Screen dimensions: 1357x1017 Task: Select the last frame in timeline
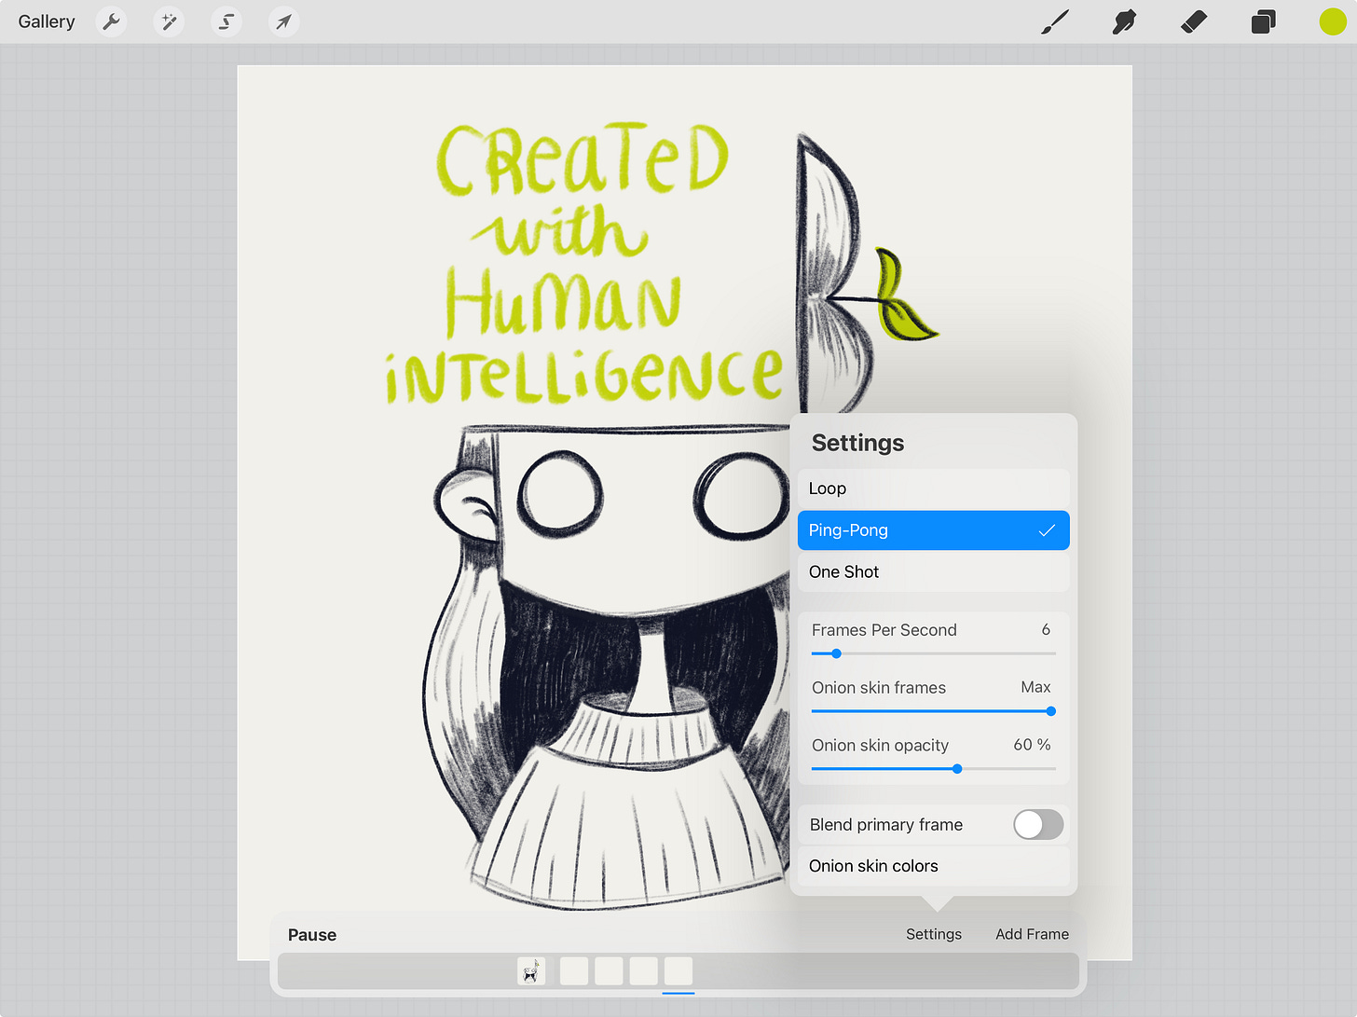(678, 970)
